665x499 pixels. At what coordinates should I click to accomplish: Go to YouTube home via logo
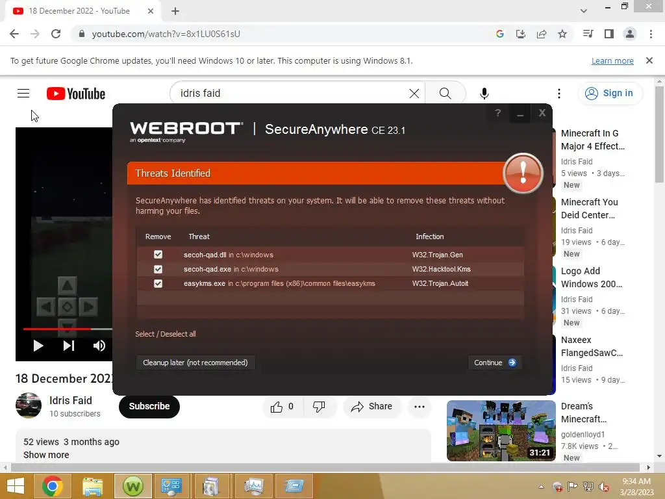(76, 94)
